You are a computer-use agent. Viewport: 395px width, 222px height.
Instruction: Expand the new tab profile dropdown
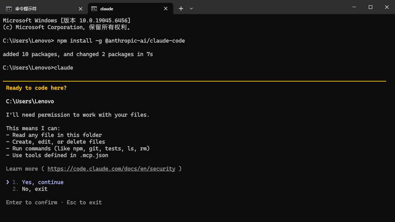(191, 9)
